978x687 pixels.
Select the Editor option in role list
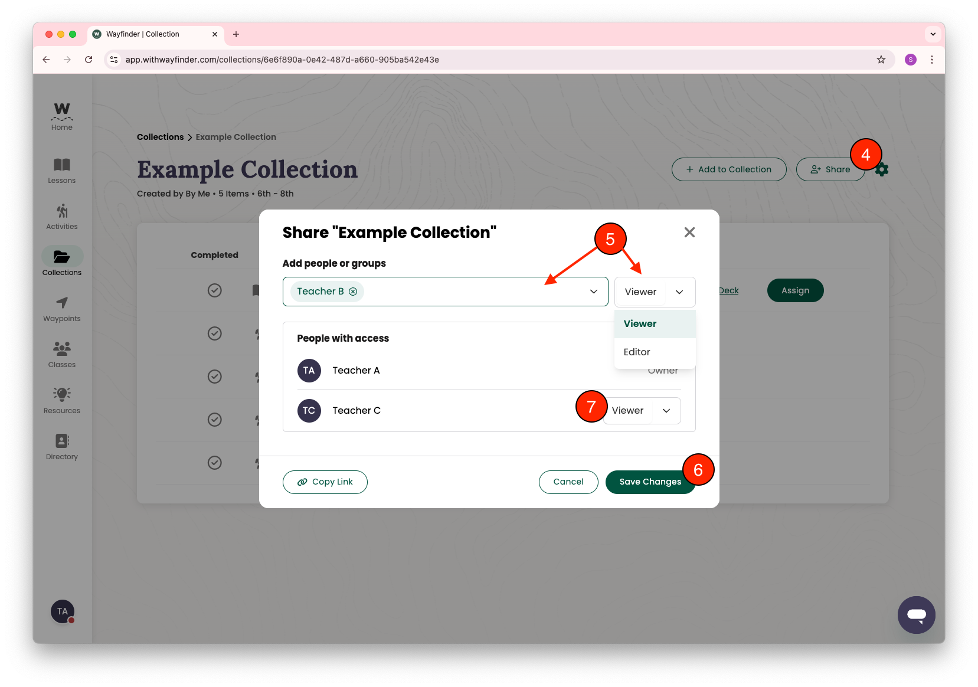(x=655, y=352)
